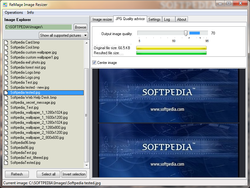Click file icon beside Softpedia96.bmp
The height and width of the screenshot is (188, 250).
click(x=6, y=143)
